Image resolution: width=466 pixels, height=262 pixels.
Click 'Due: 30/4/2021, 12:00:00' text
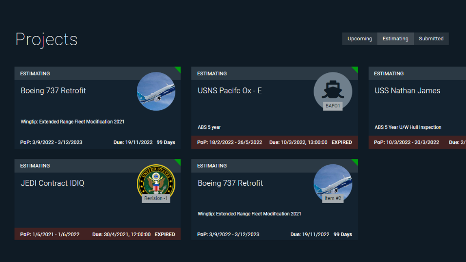click(x=121, y=234)
